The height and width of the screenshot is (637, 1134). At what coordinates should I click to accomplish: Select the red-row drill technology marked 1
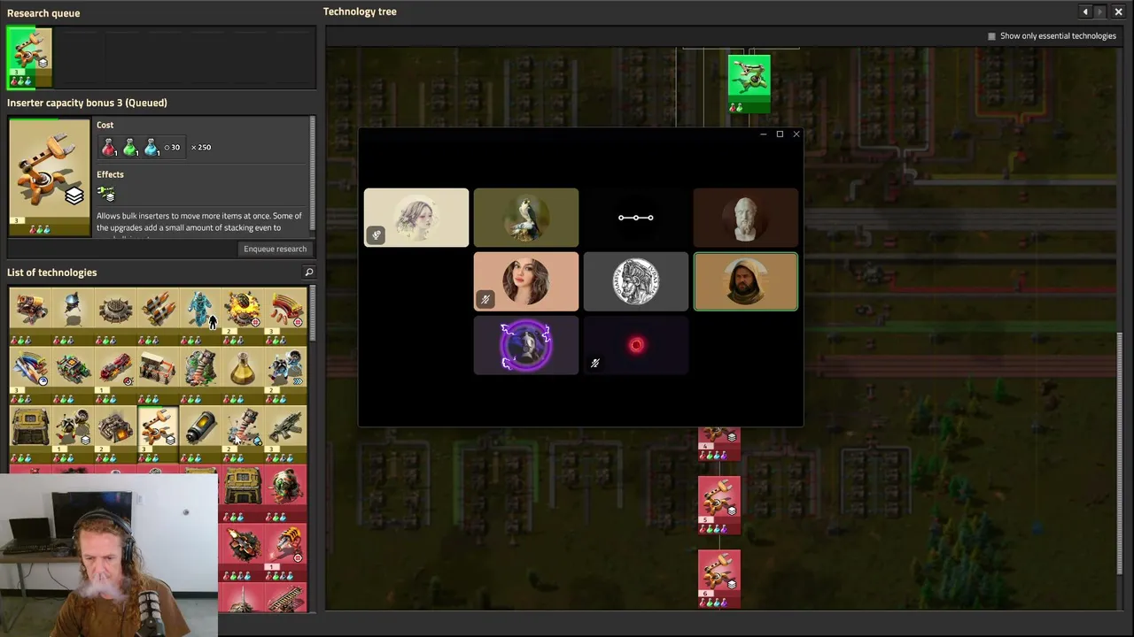coord(285,553)
